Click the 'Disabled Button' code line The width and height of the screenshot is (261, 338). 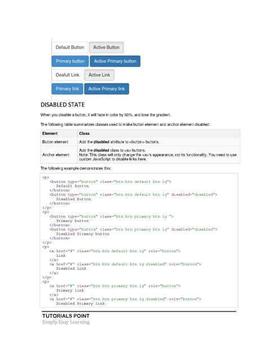click(x=74, y=199)
